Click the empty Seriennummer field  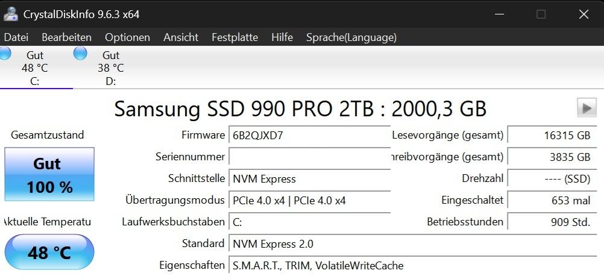309,157
